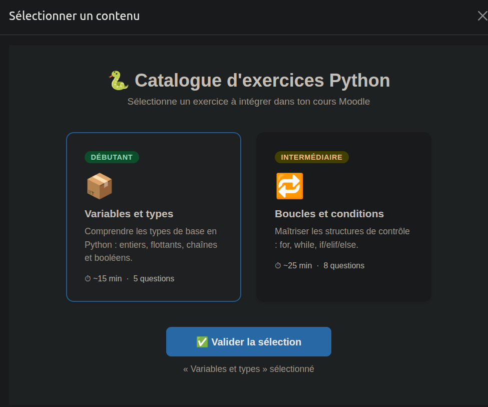Viewport: 488px width, 407px height.
Task: Click the cardboard box package icon
Action: (x=99, y=186)
